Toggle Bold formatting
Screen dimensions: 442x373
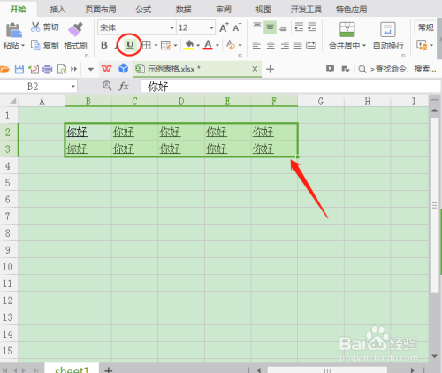pos(104,45)
